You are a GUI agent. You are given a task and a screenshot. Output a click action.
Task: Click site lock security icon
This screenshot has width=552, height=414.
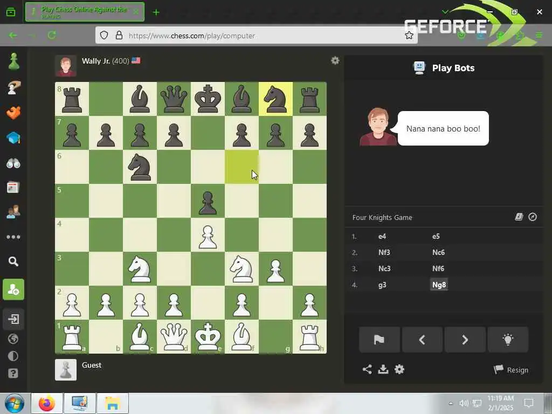click(x=119, y=35)
